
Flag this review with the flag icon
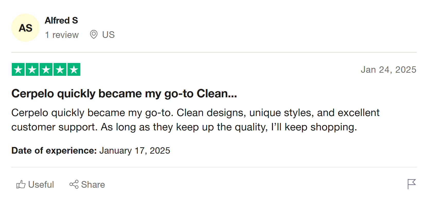tap(411, 184)
